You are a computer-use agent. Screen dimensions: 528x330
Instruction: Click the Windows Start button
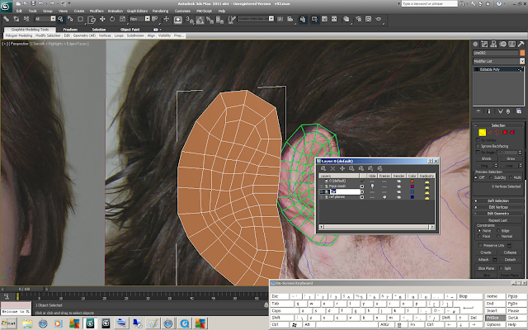7,324
